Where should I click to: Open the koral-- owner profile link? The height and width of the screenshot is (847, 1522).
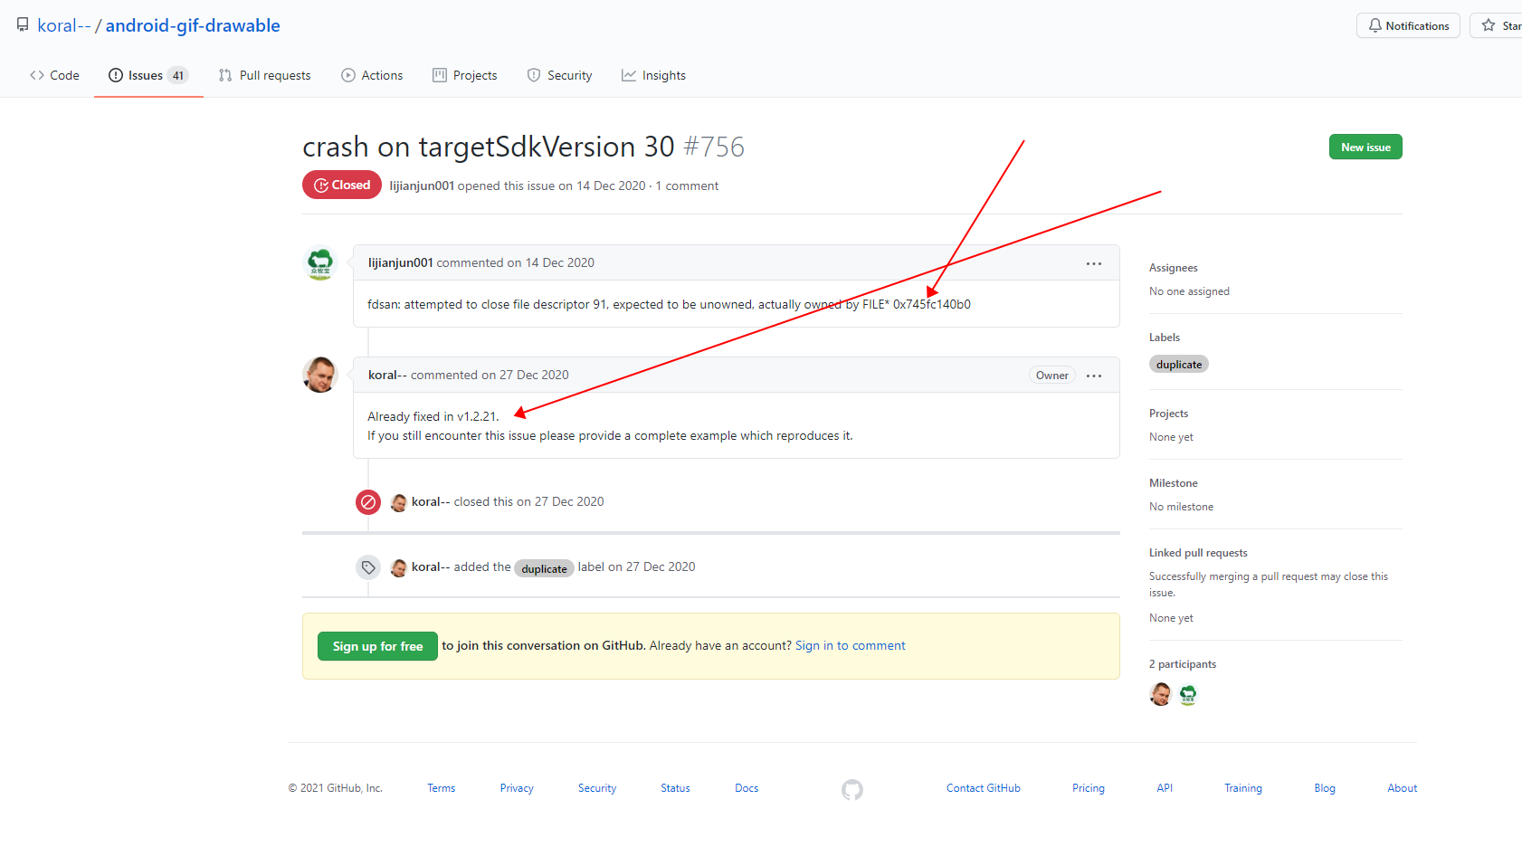point(63,25)
